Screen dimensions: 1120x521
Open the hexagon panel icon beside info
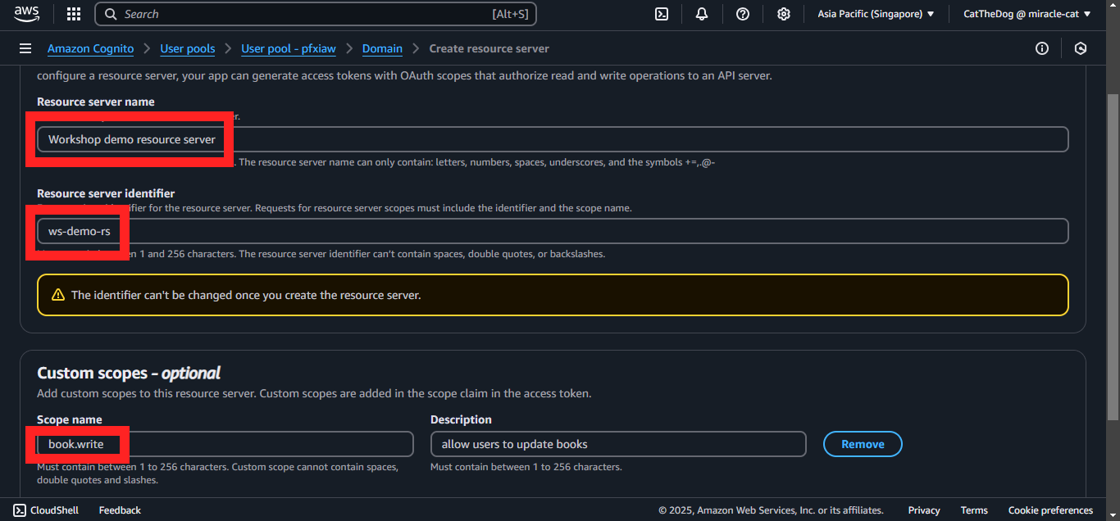[1081, 48]
